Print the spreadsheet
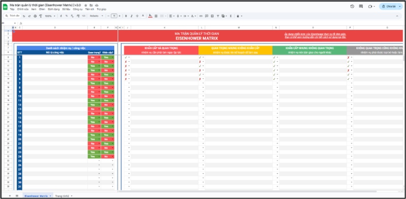Viewport: 406px width, 199px height. (35, 16)
